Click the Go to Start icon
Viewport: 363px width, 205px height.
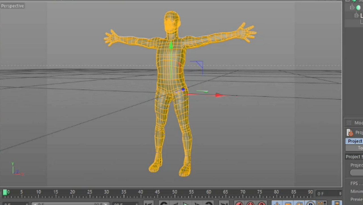(x=148, y=203)
